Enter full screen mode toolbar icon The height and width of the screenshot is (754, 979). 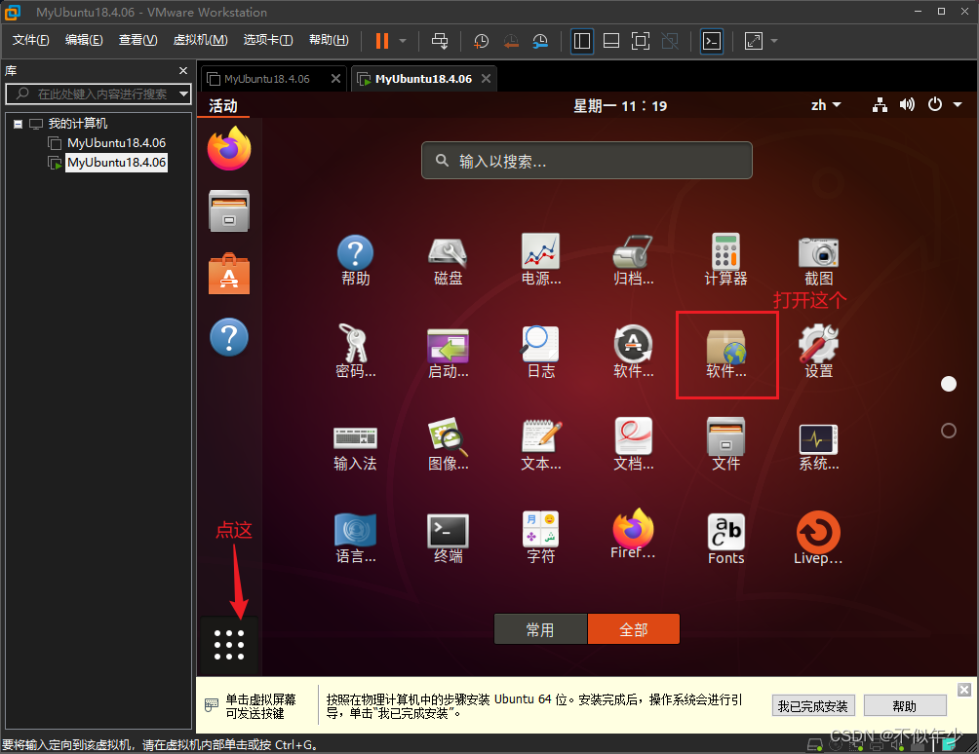click(x=640, y=41)
